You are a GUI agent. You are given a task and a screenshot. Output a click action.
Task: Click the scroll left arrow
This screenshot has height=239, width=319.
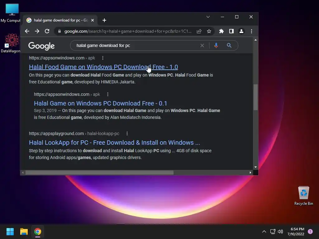23,172
